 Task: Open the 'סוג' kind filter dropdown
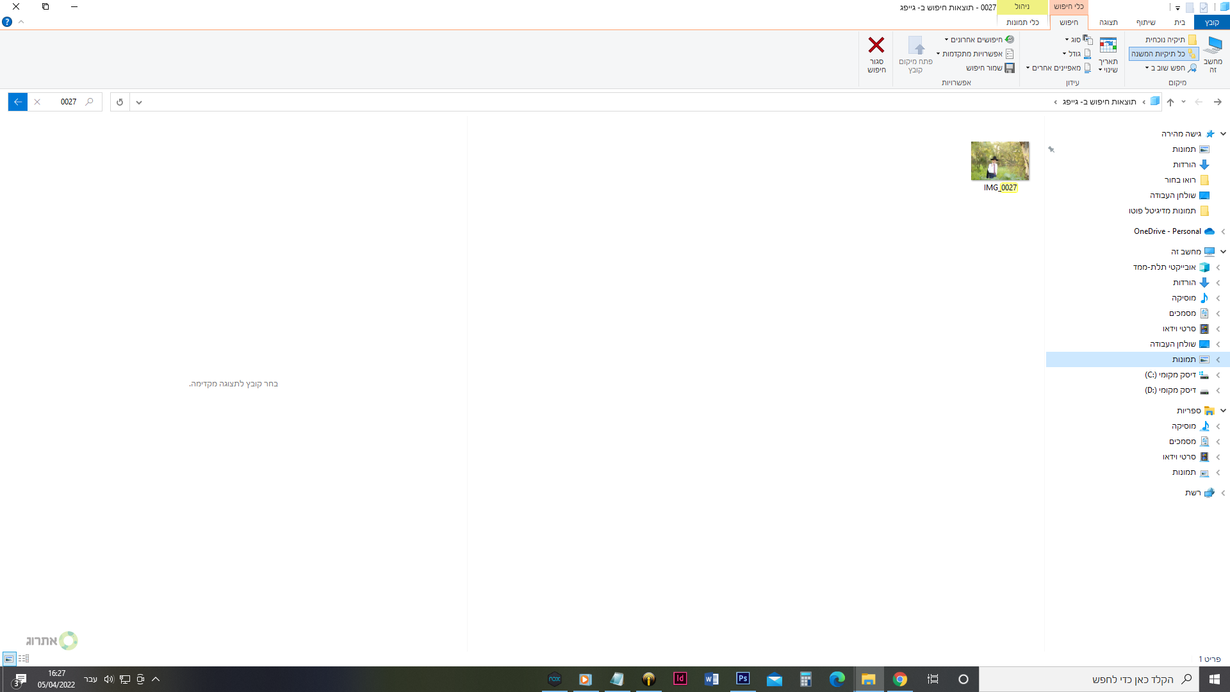1076,39
